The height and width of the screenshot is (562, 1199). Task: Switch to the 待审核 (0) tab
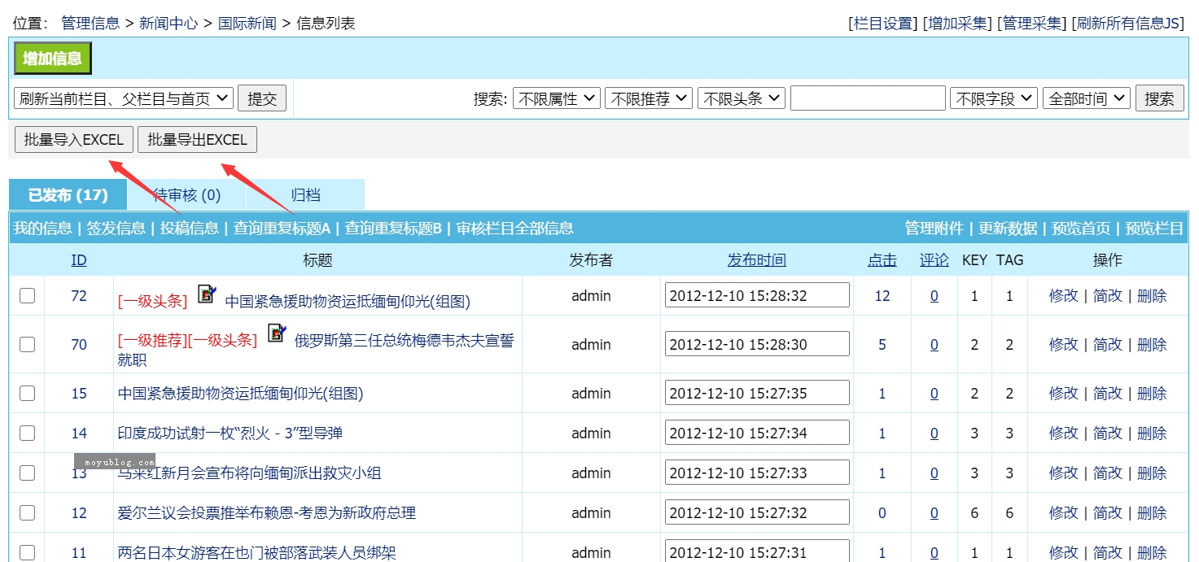coord(187,195)
